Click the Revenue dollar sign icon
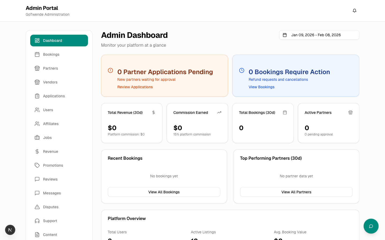The height and width of the screenshot is (240, 385). tap(37, 151)
